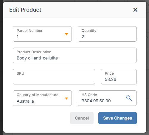Click the Price label

tap(109, 73)
